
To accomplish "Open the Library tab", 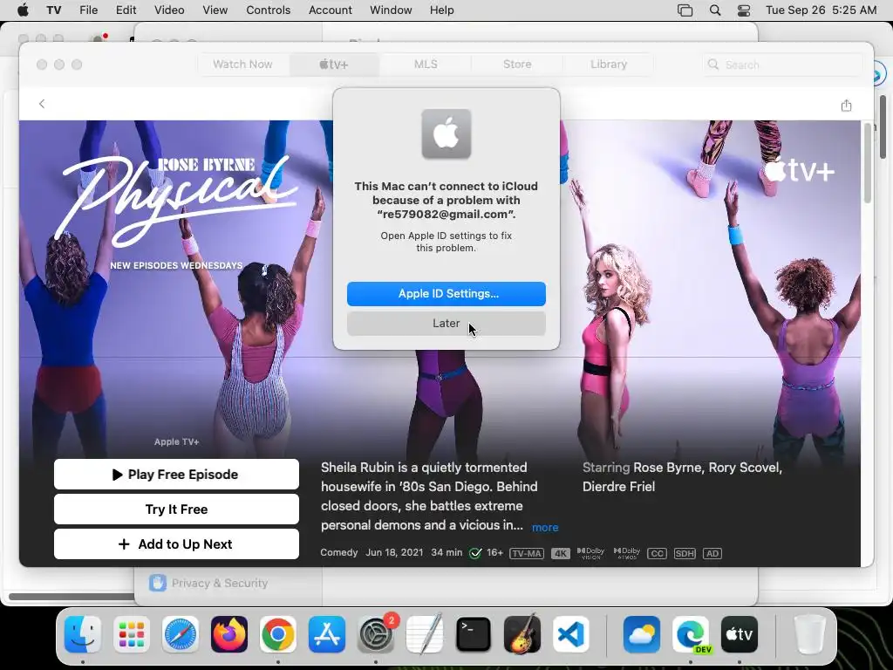I will tap(608, 65).
